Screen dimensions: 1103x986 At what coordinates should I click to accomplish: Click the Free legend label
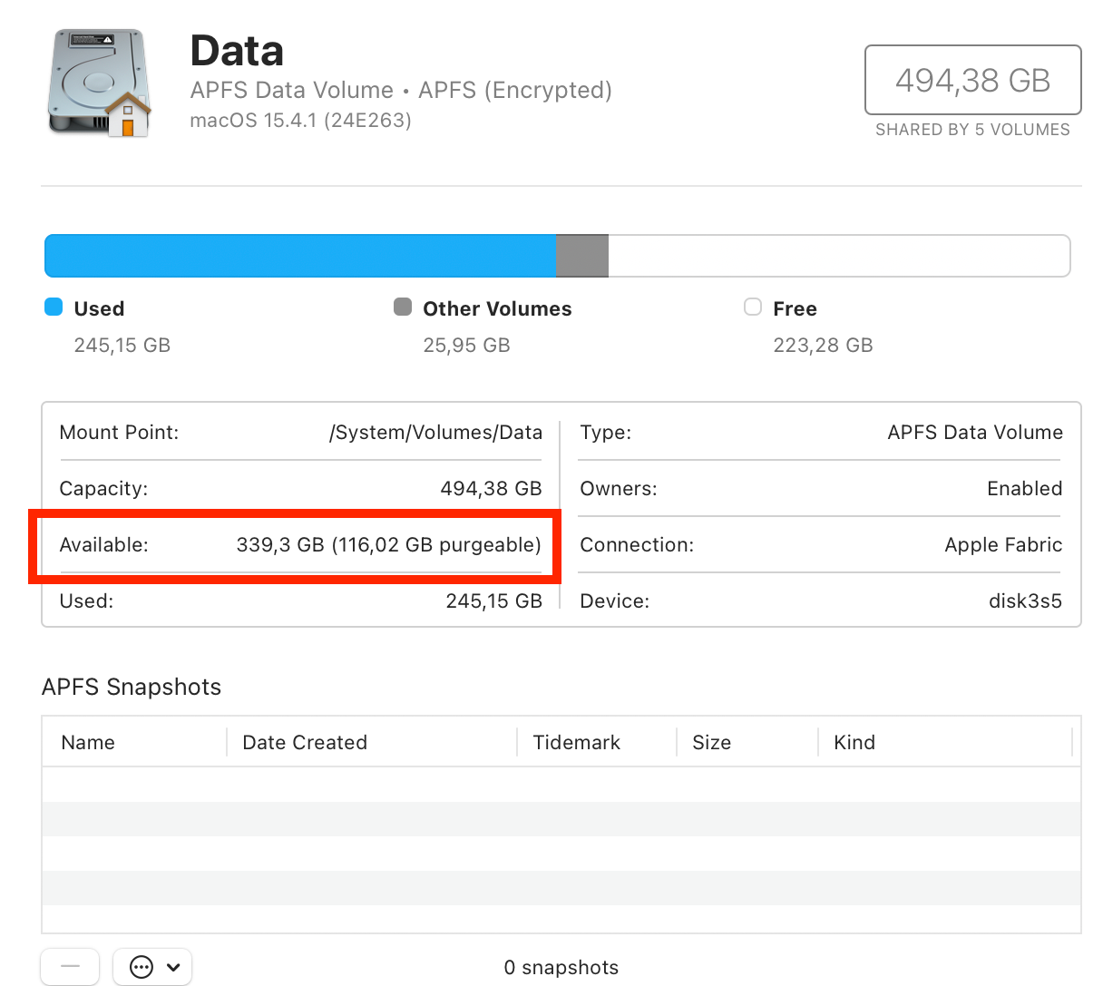pyautogui.click(x=795, y=308)
